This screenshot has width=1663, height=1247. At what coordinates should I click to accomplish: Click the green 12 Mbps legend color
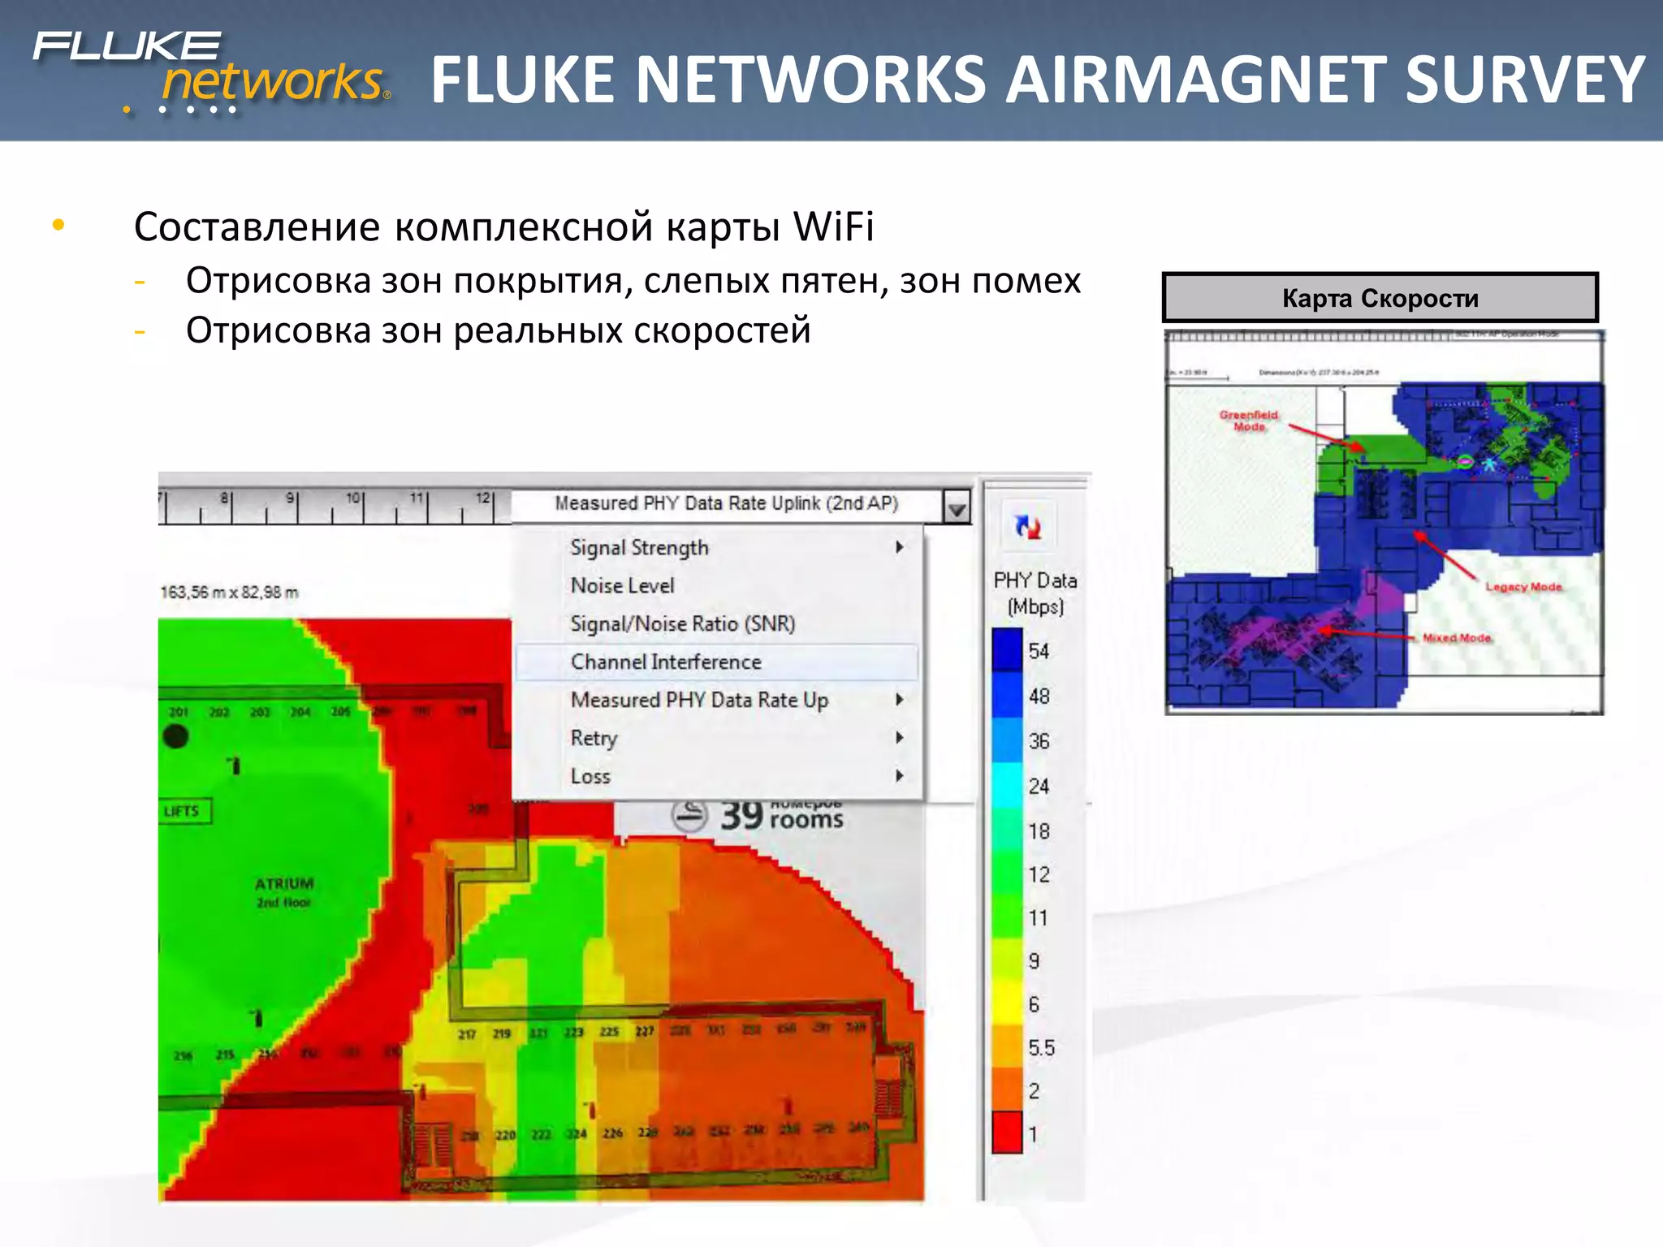tap(1007, 874)
